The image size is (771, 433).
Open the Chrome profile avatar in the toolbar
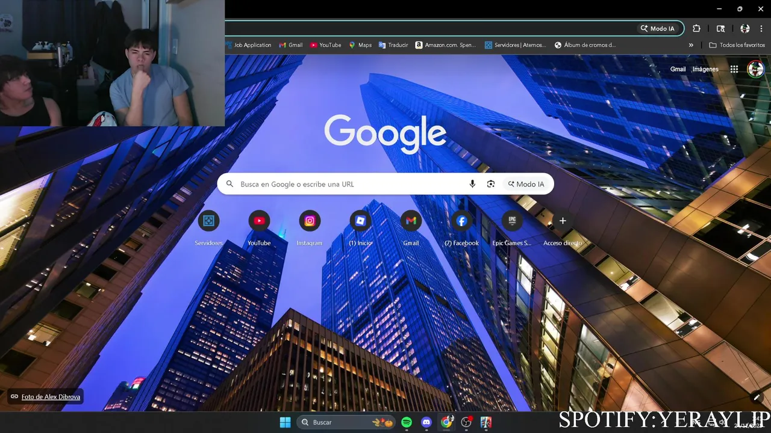tap(745, 28)
